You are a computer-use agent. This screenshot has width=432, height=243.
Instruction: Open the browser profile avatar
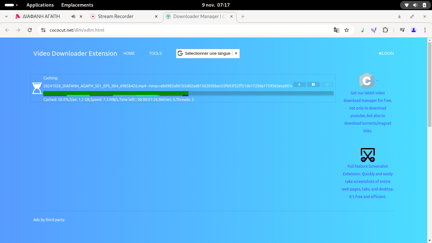click(414, 30)
